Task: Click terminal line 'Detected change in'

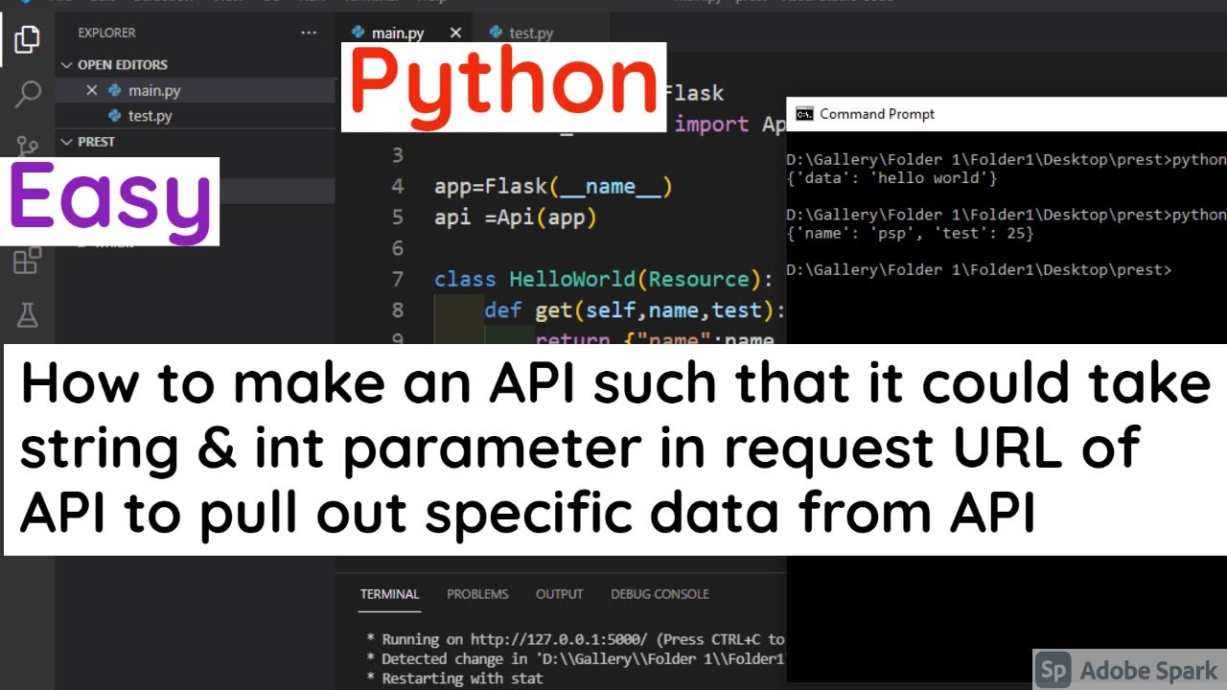Action: pyautogui.click(x=575, y=658)
